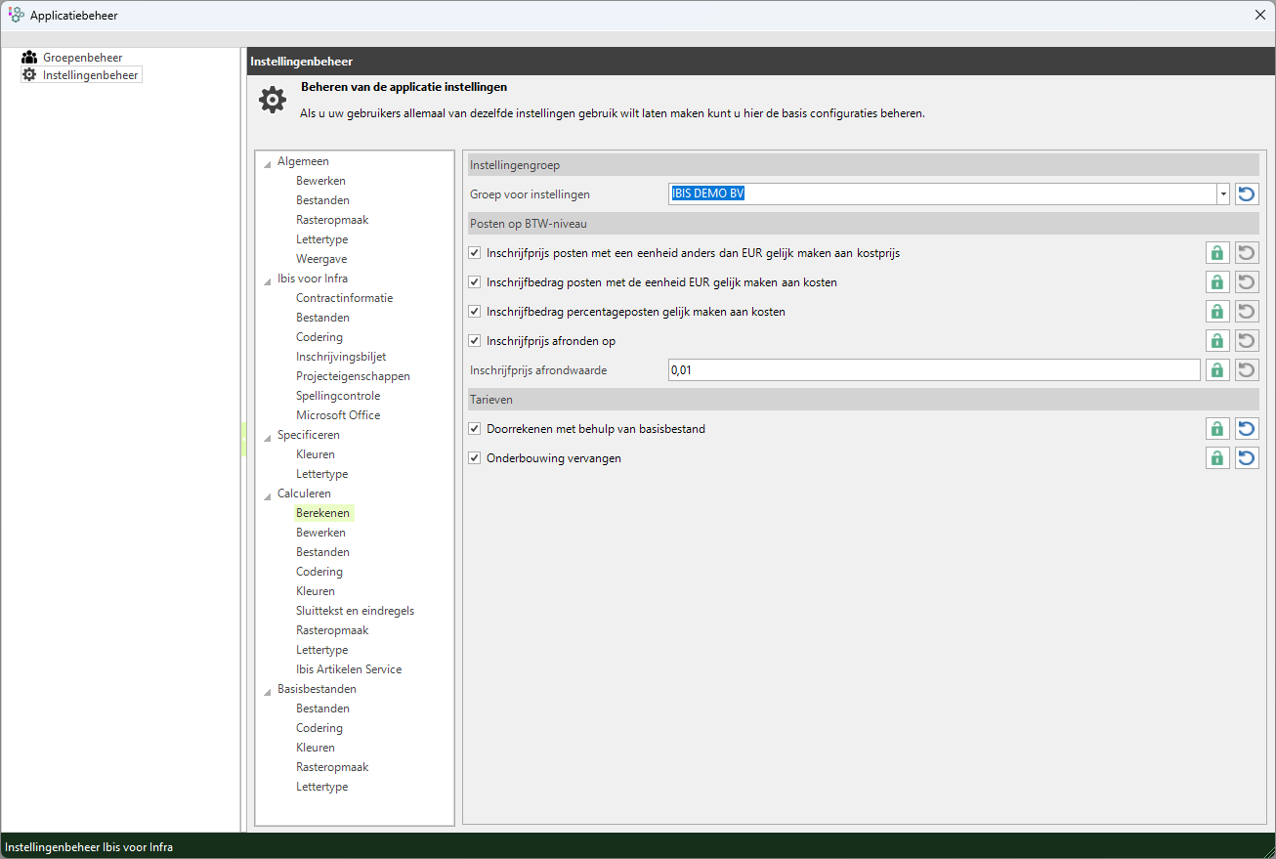Toggle Onderbouwing vervangen checkbox
This screenshot has height=859, width=1276.
[x=476, y=458]
